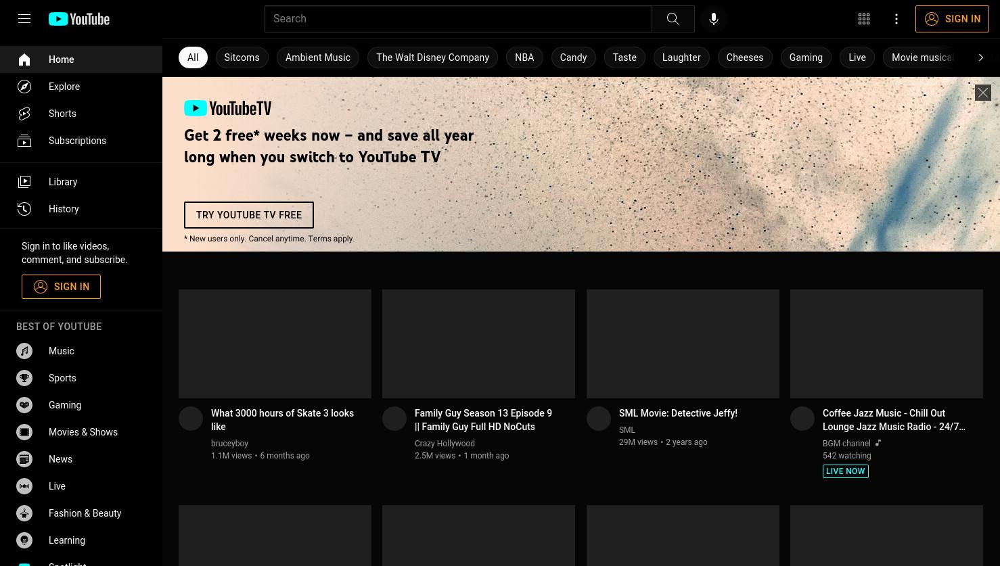Click the BGM channel name

point(846,444)
